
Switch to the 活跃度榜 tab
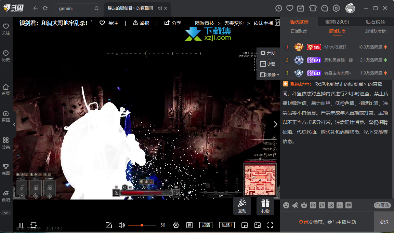coord(299,22)
